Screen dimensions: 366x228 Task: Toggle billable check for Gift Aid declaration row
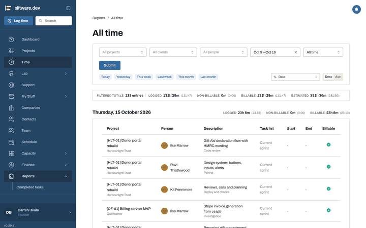pyautogui.click(x=328, y=145)
